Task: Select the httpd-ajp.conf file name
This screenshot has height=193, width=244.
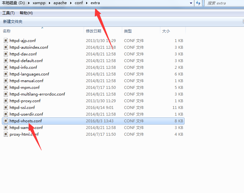Action: (23, 40)
